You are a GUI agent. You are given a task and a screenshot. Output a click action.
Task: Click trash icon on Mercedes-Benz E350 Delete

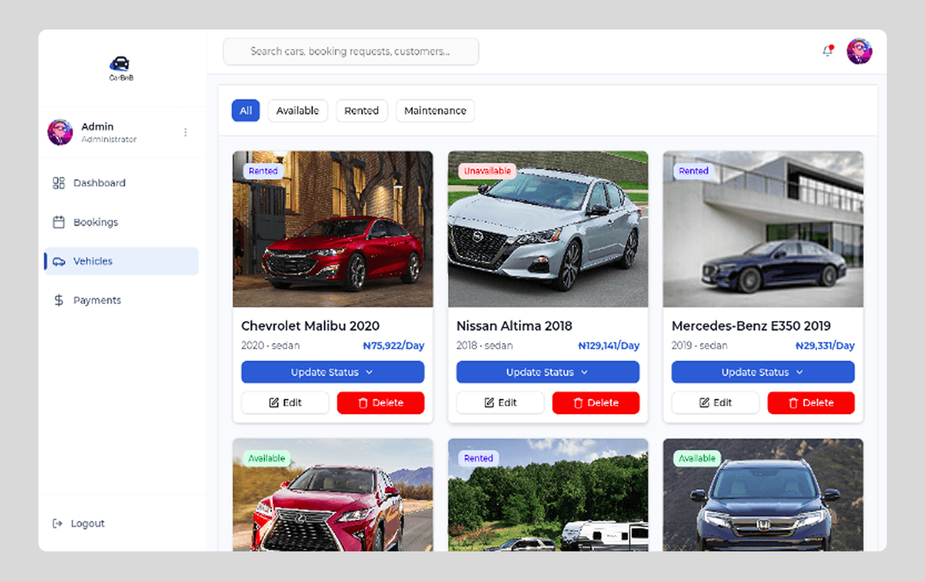coord(792,402)
